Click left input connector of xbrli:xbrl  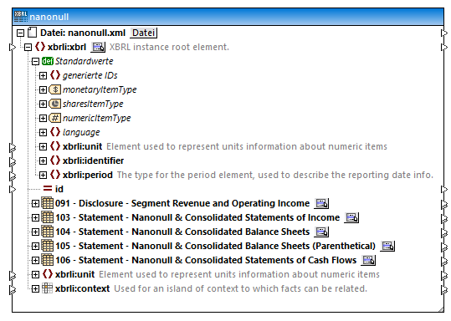tap(12, 47)
